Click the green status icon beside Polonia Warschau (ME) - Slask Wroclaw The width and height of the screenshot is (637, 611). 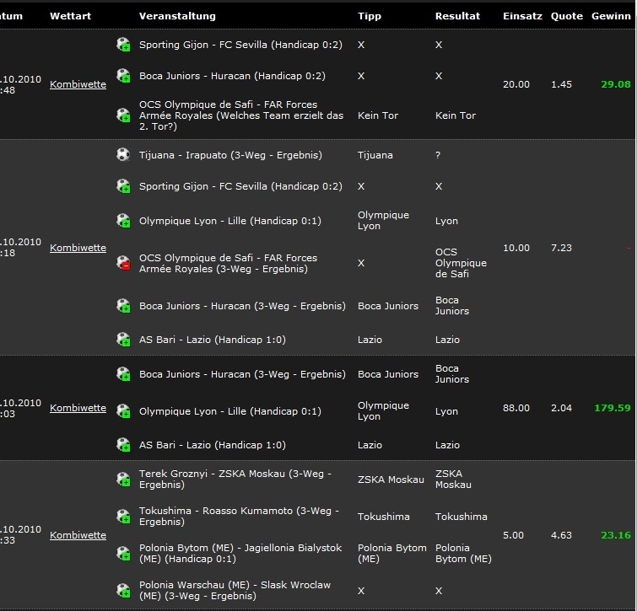click(123, 590)
